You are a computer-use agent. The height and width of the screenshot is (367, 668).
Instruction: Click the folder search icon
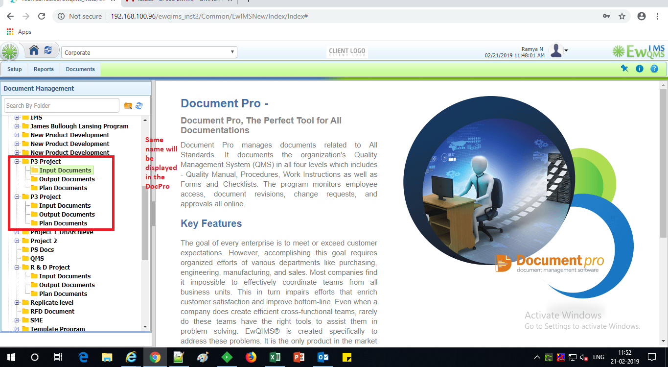point(128,106)
